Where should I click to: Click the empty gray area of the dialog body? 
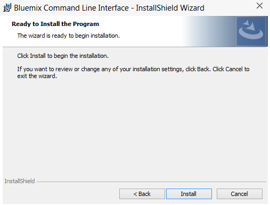tap(135, 127)
